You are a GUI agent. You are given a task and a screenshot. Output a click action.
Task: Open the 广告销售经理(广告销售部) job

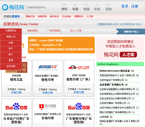tap(79, 120)
